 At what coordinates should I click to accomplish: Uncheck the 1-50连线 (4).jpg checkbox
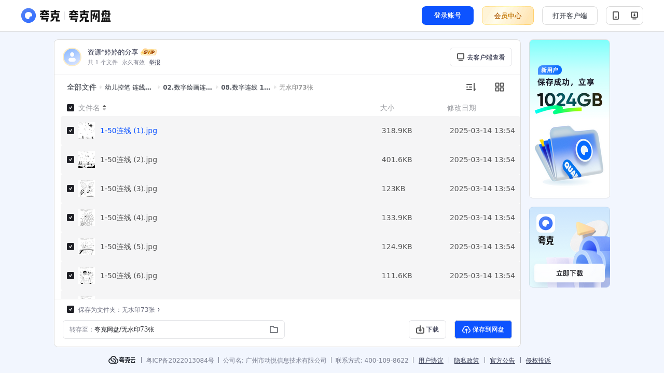(x=71, y=218)
